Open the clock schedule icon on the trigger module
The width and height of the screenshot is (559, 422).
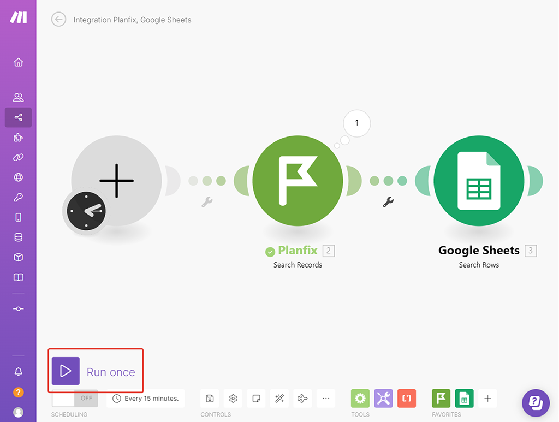[x=86, y=211]
